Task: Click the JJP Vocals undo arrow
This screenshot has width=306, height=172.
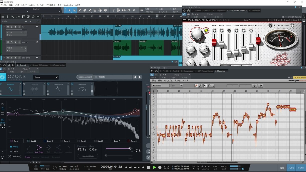Action: pyautogui.click(x=220, y=20)
